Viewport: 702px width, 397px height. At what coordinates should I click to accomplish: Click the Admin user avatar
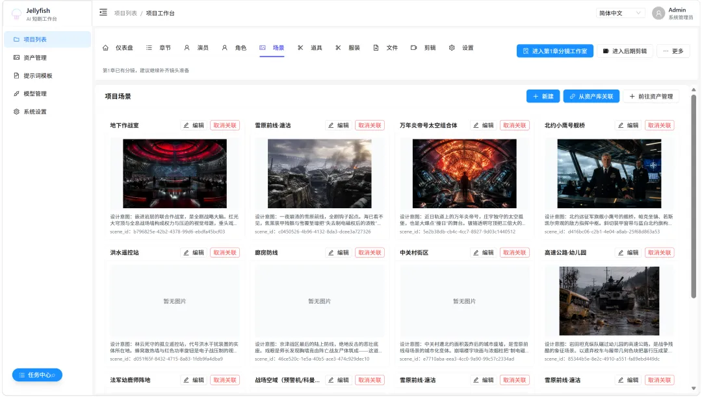(x=658, y=14)
